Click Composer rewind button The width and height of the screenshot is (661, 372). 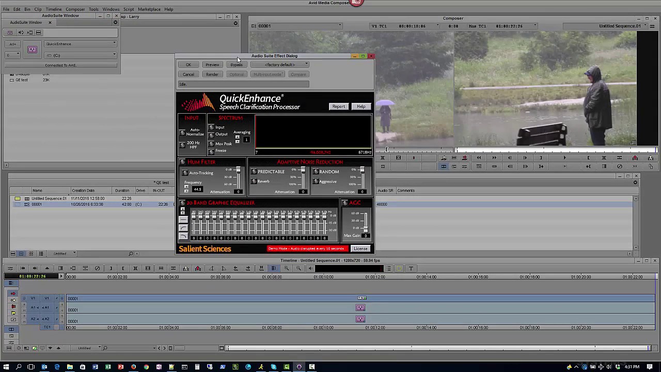pos(479,158)
